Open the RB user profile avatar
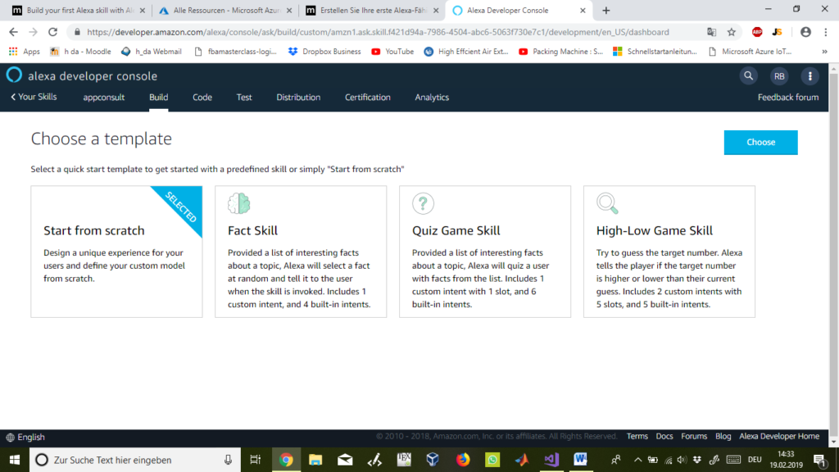 click(x=779, y=76)
